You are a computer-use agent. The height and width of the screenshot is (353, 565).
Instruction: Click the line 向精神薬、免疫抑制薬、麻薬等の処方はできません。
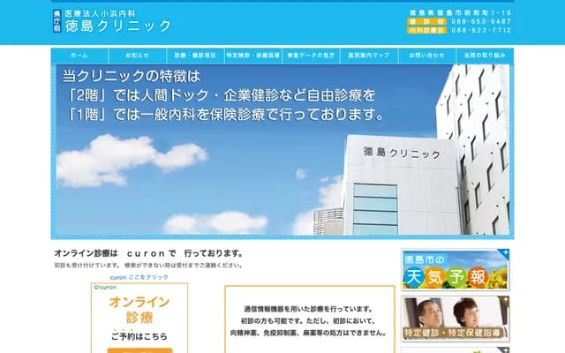(x=308, y=333)
